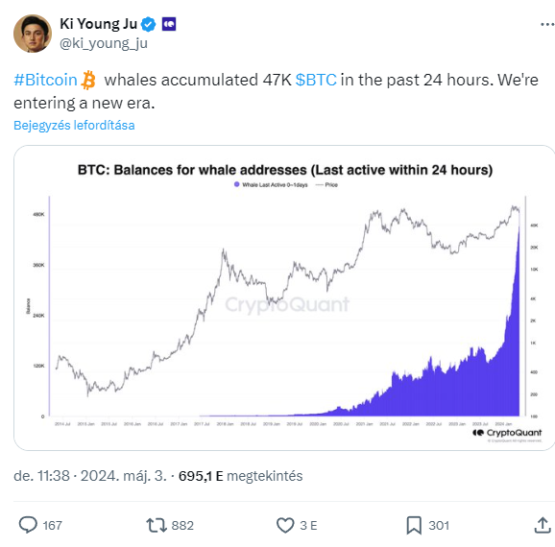Open the $BTC cashtag link
Viewport: 555px width, 547px height.
[x=316, y=80]
